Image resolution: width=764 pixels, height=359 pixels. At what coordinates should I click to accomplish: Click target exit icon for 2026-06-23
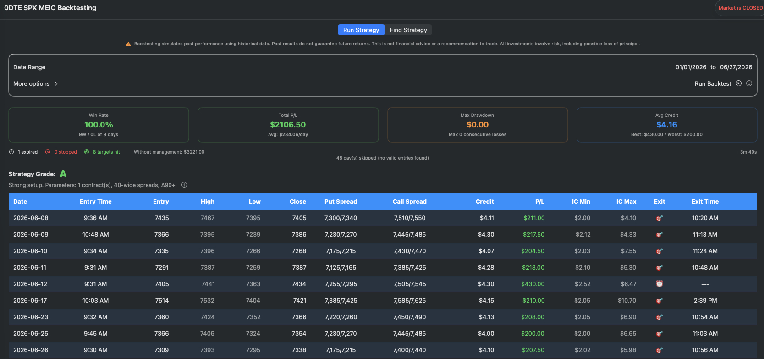point(659,317)
